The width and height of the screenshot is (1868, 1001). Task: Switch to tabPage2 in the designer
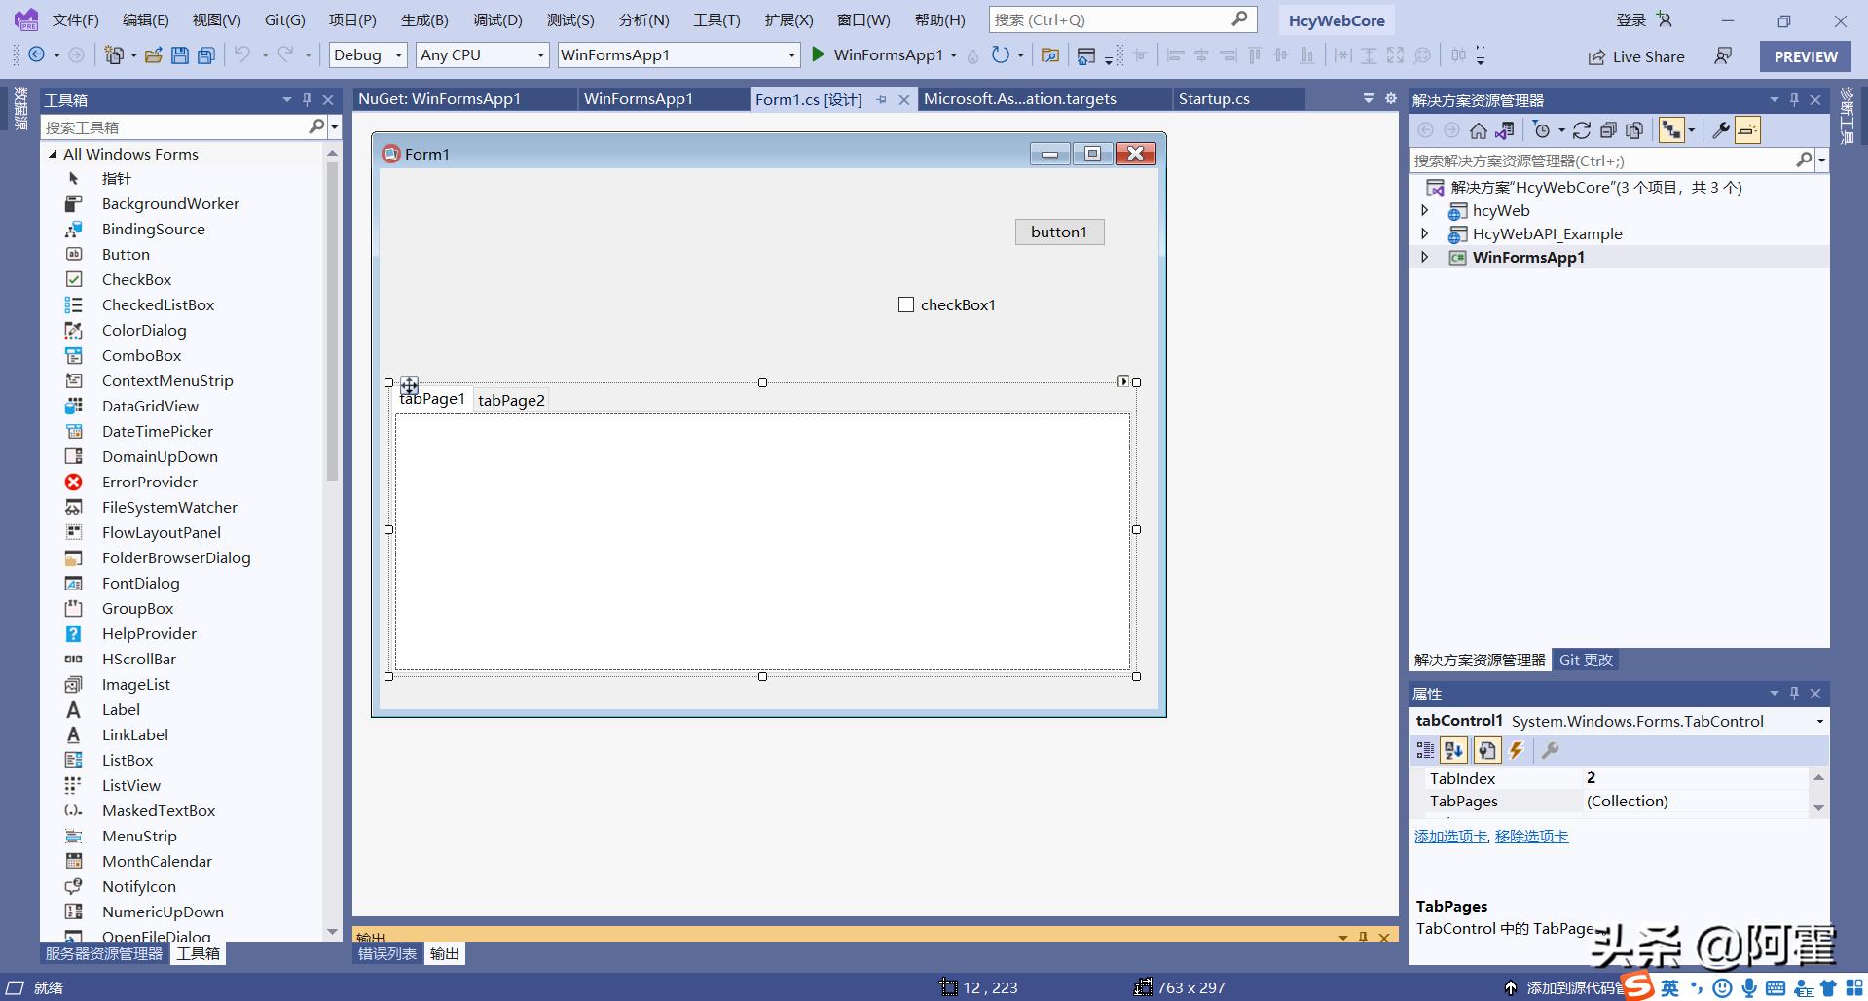pyautogui.click(x=512, y=400)
